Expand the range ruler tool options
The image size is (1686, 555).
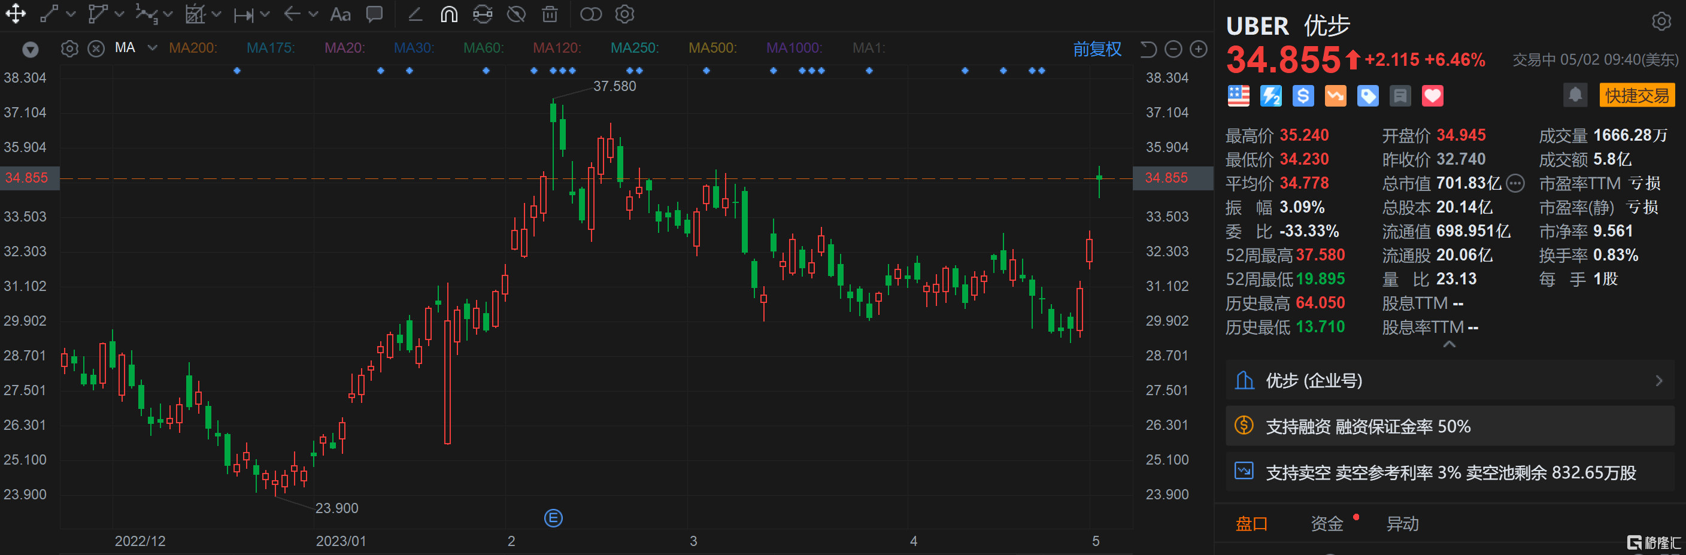click(x=265, y=14)
